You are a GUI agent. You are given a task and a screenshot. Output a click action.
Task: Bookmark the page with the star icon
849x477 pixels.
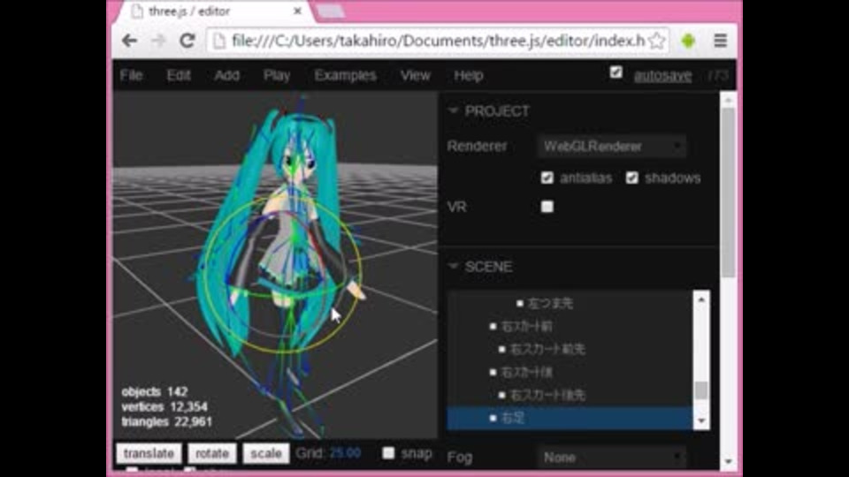point(656,41)
